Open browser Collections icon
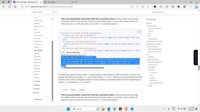Viewport: 200px width, 112px height. (x=173, y=7)
